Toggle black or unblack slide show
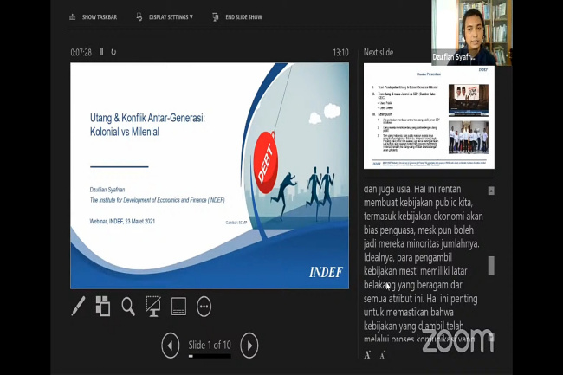This screenshot has height=375, width=563. coord(153,306)
